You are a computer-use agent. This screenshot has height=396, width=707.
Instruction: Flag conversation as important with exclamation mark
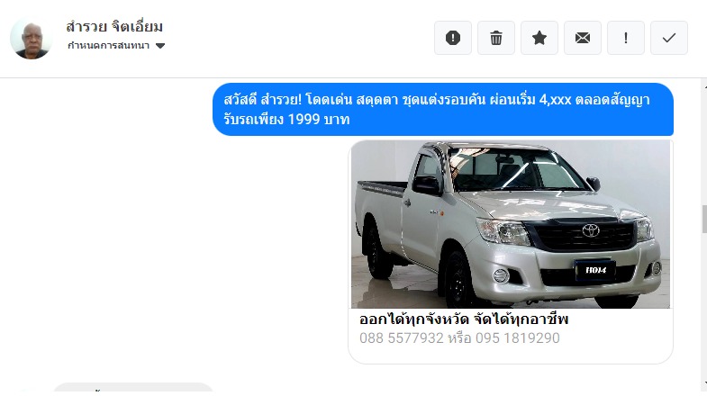[x=626, y=38]
